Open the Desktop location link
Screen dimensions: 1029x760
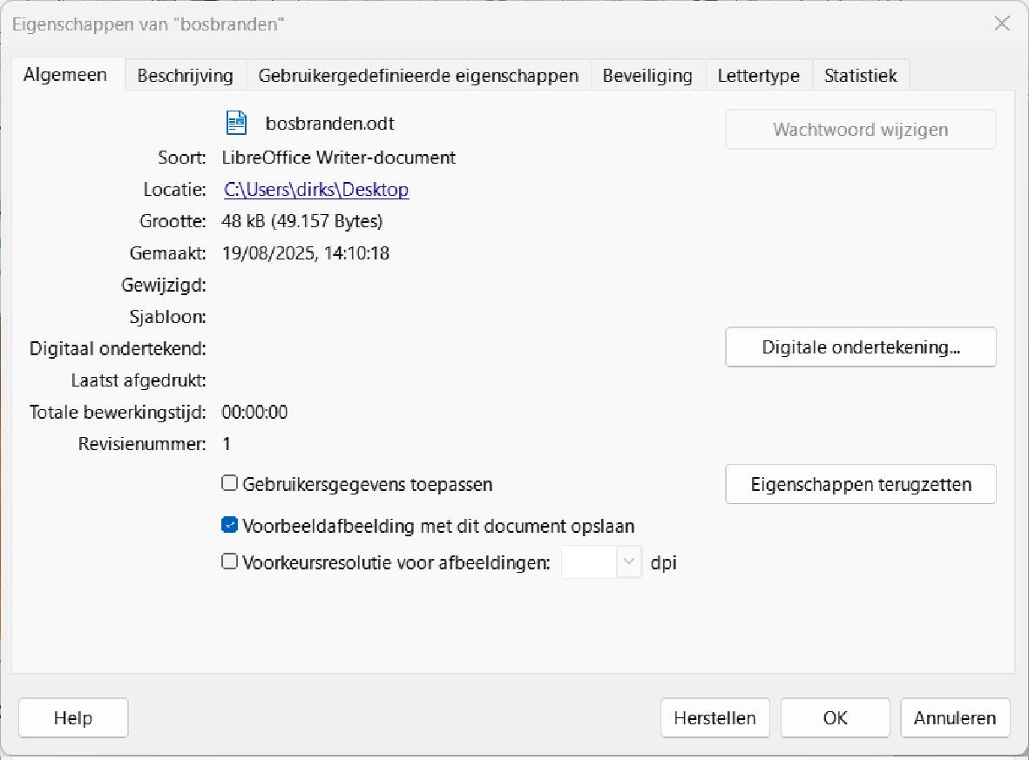[x=316, y=189]
